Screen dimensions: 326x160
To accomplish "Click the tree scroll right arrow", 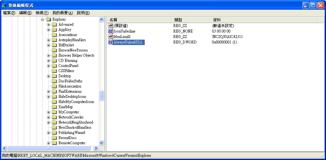I will click(x=96, y=148).
